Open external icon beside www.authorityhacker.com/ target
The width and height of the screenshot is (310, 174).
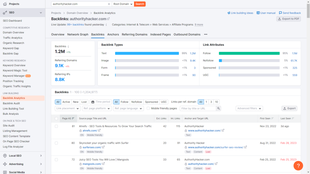tap(223, 130)
